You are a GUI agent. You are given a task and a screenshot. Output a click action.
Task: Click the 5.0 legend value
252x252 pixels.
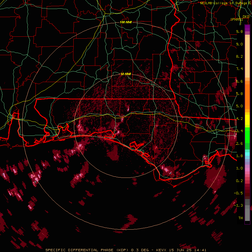tap(239, 106)
